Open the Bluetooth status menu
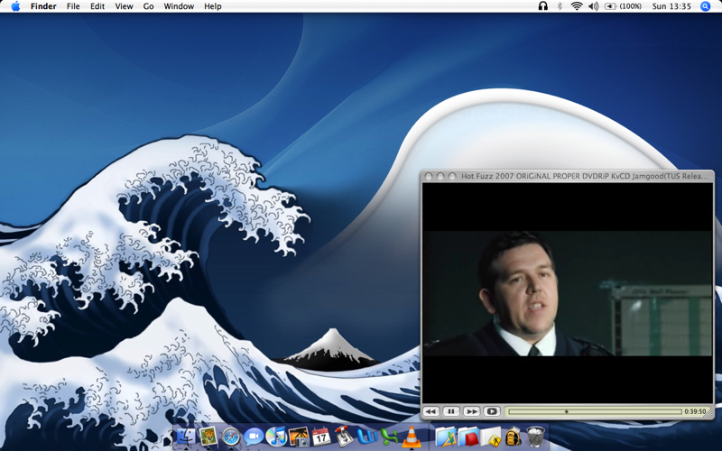722x451 pixels. [x=560, y=6]
